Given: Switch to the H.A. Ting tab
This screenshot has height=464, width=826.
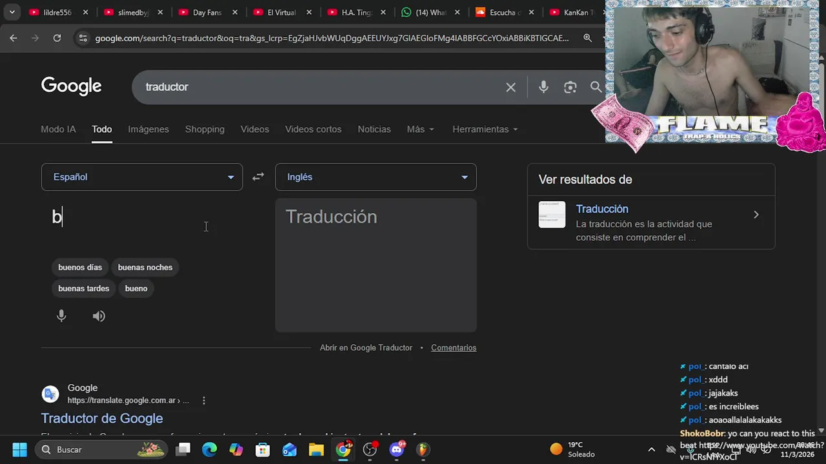Looking at the screenshot, I should point(356,12).
